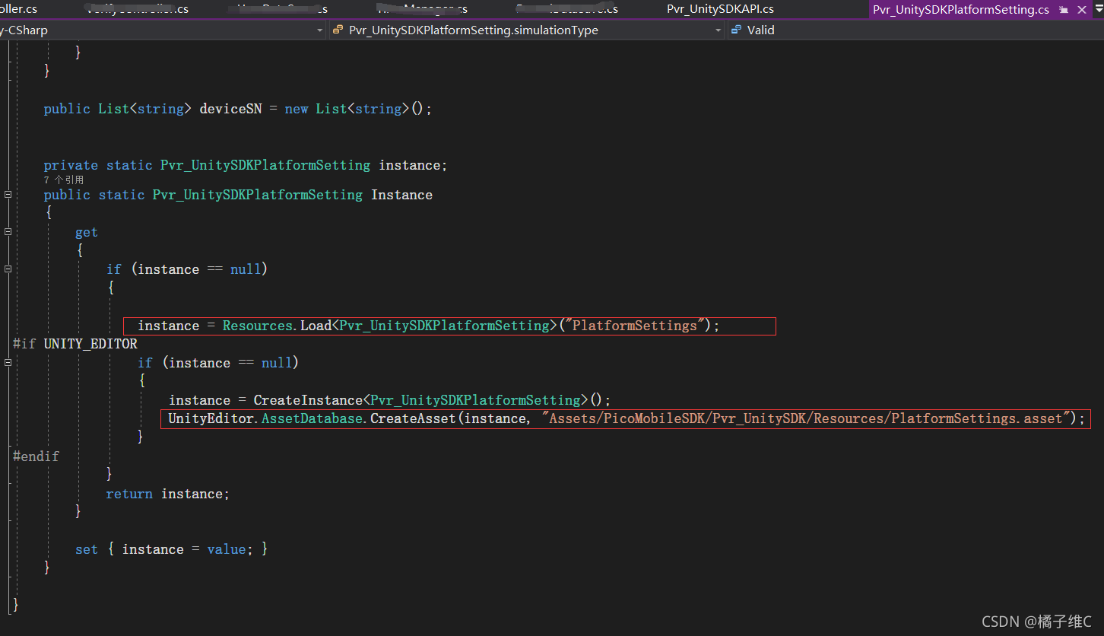Click the '#endif' directive

pyautogui.click(x=36, y=456)
